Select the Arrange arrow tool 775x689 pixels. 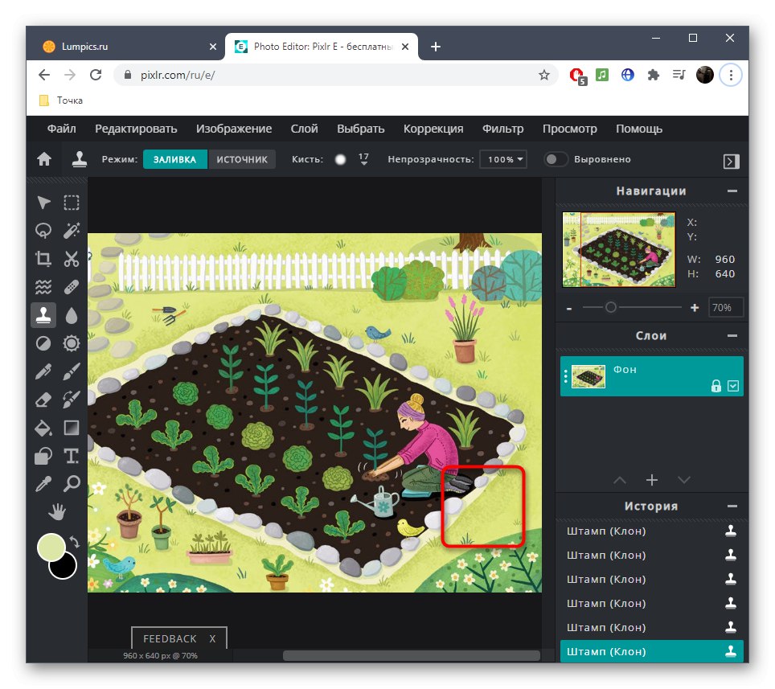[x=43, y=202]
